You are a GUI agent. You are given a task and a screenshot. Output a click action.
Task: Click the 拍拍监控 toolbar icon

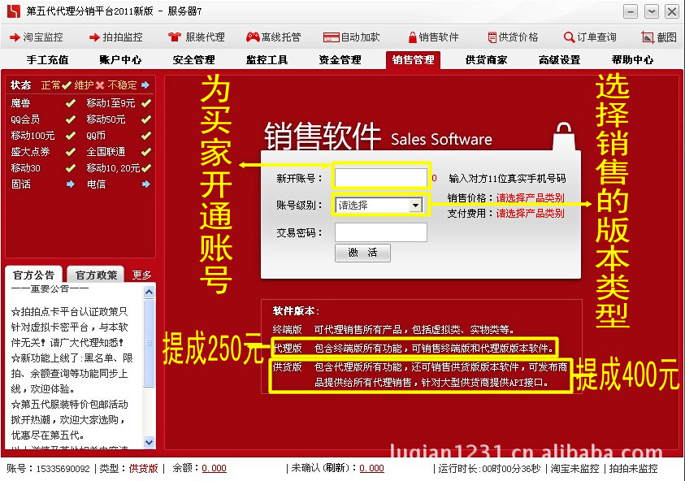tap(94, 37)
